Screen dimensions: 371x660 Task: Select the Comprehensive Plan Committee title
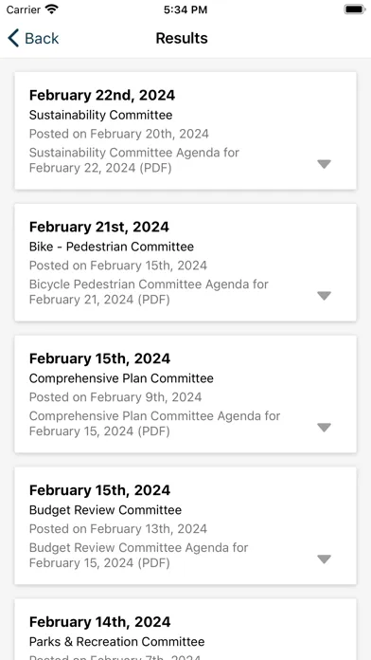click(x=121, y=378)
